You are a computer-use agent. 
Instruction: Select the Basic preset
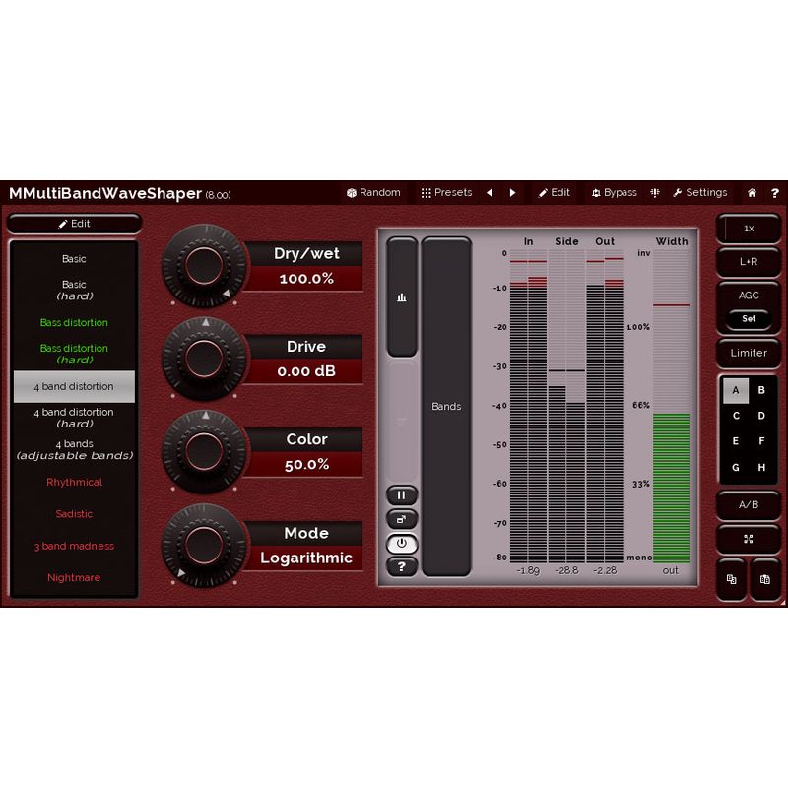[74, 259]
